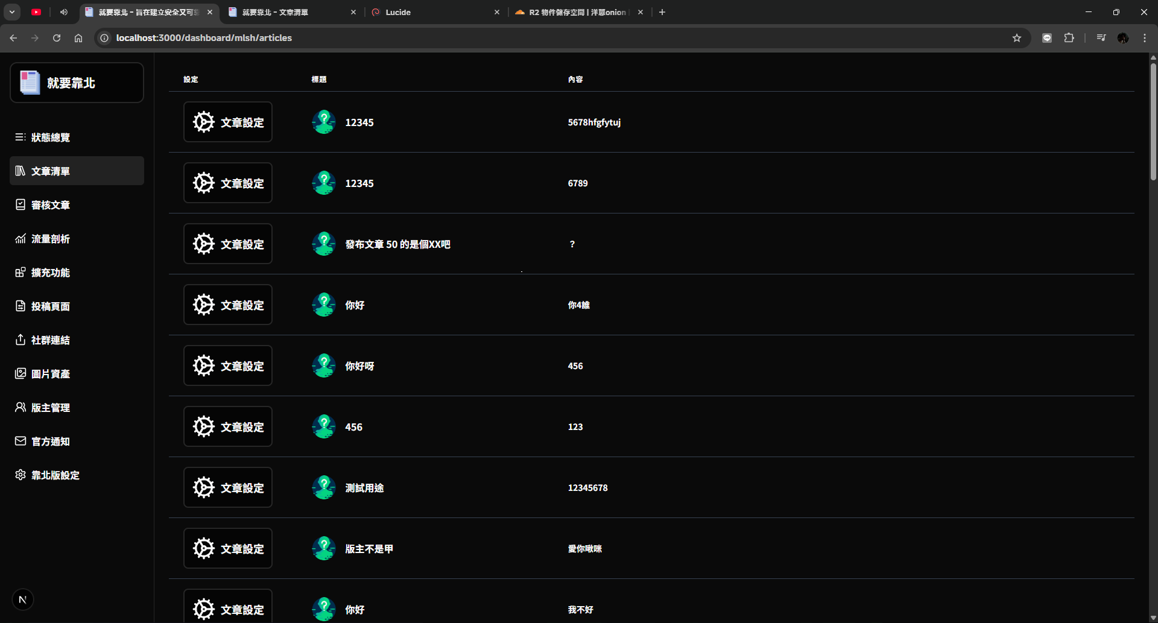Viewport: 1158px width, 623px height.
Task: Select the 圖片資產 image icon
Action: tap(21, 374)
